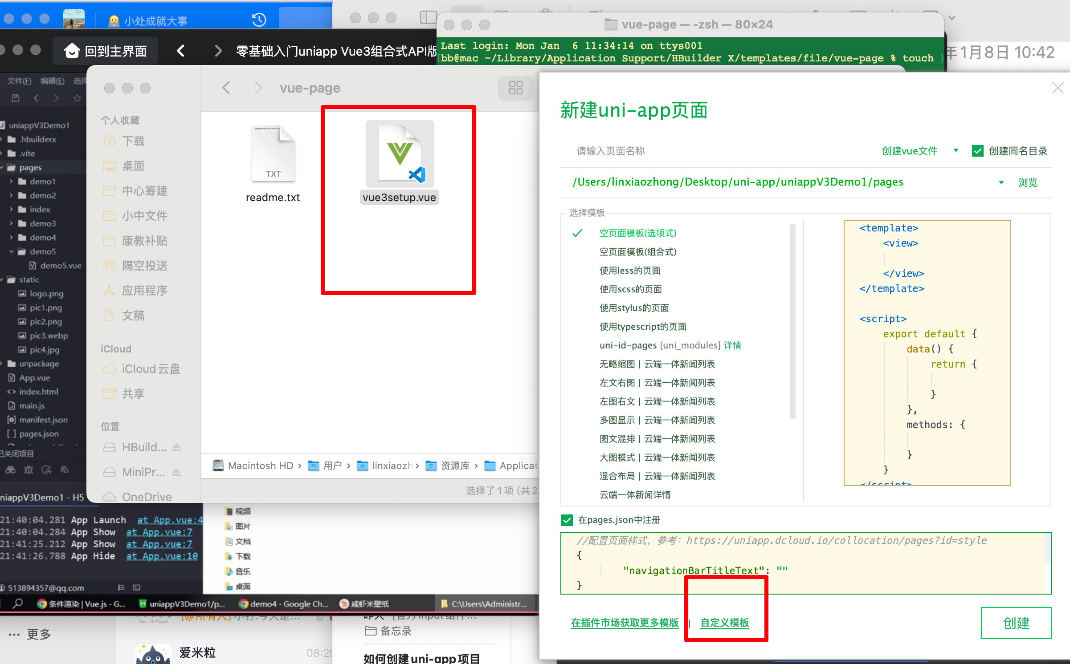1070x664 pixels.
Task: Click the 回到主界面 home icon
Action: pos(72,51)
